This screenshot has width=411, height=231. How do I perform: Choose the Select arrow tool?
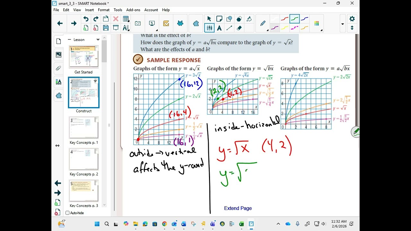[x=209, y=19]
